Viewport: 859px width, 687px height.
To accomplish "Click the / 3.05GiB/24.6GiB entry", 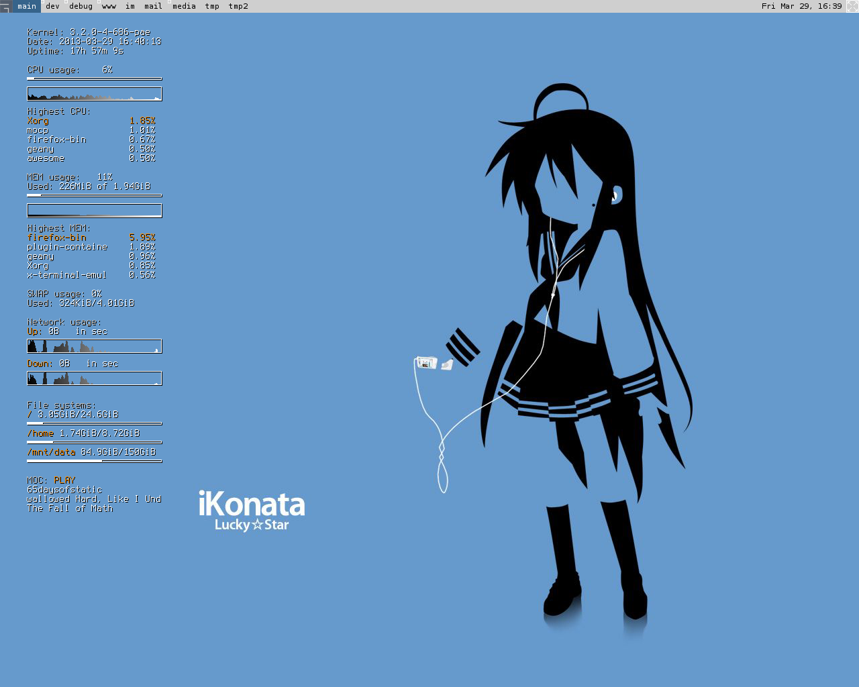I will 72,415.
